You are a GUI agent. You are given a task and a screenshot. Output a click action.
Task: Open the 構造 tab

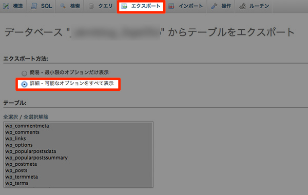pos(13,6)
